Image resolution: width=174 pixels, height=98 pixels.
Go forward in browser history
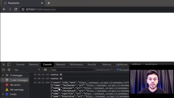pos(10,10)
